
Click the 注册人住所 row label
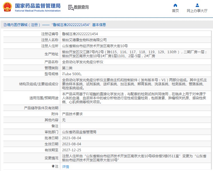[50, 46]
